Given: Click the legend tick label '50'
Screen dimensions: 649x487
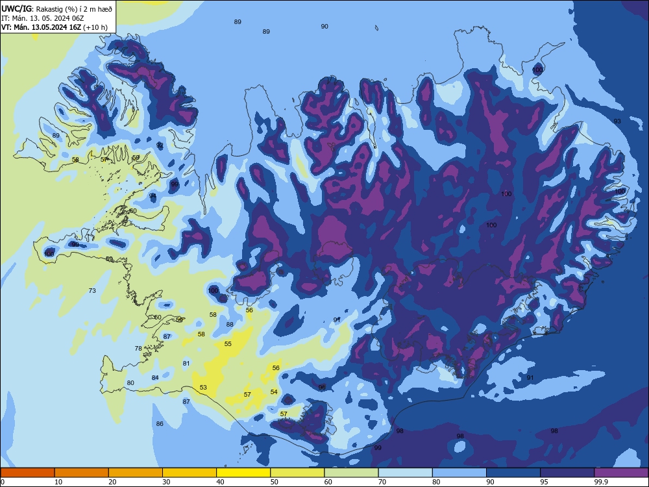Looking at the screenshot, I should (274, 482).
